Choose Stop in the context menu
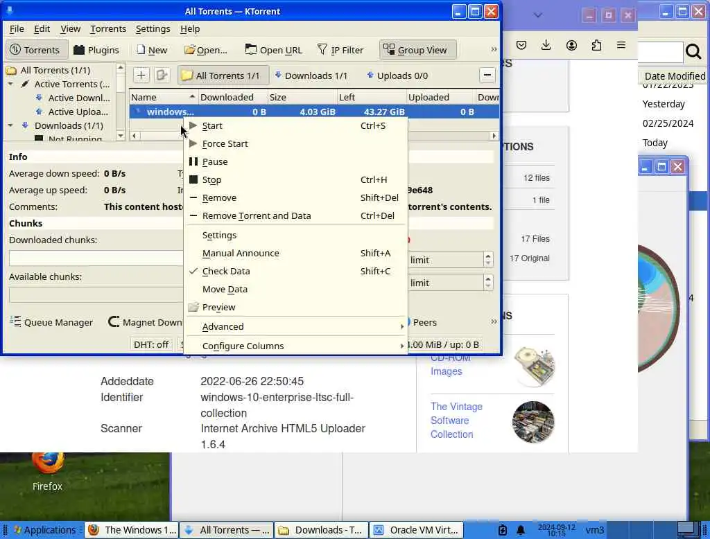Viewport: 710px width, 539px height. [295, 180]
